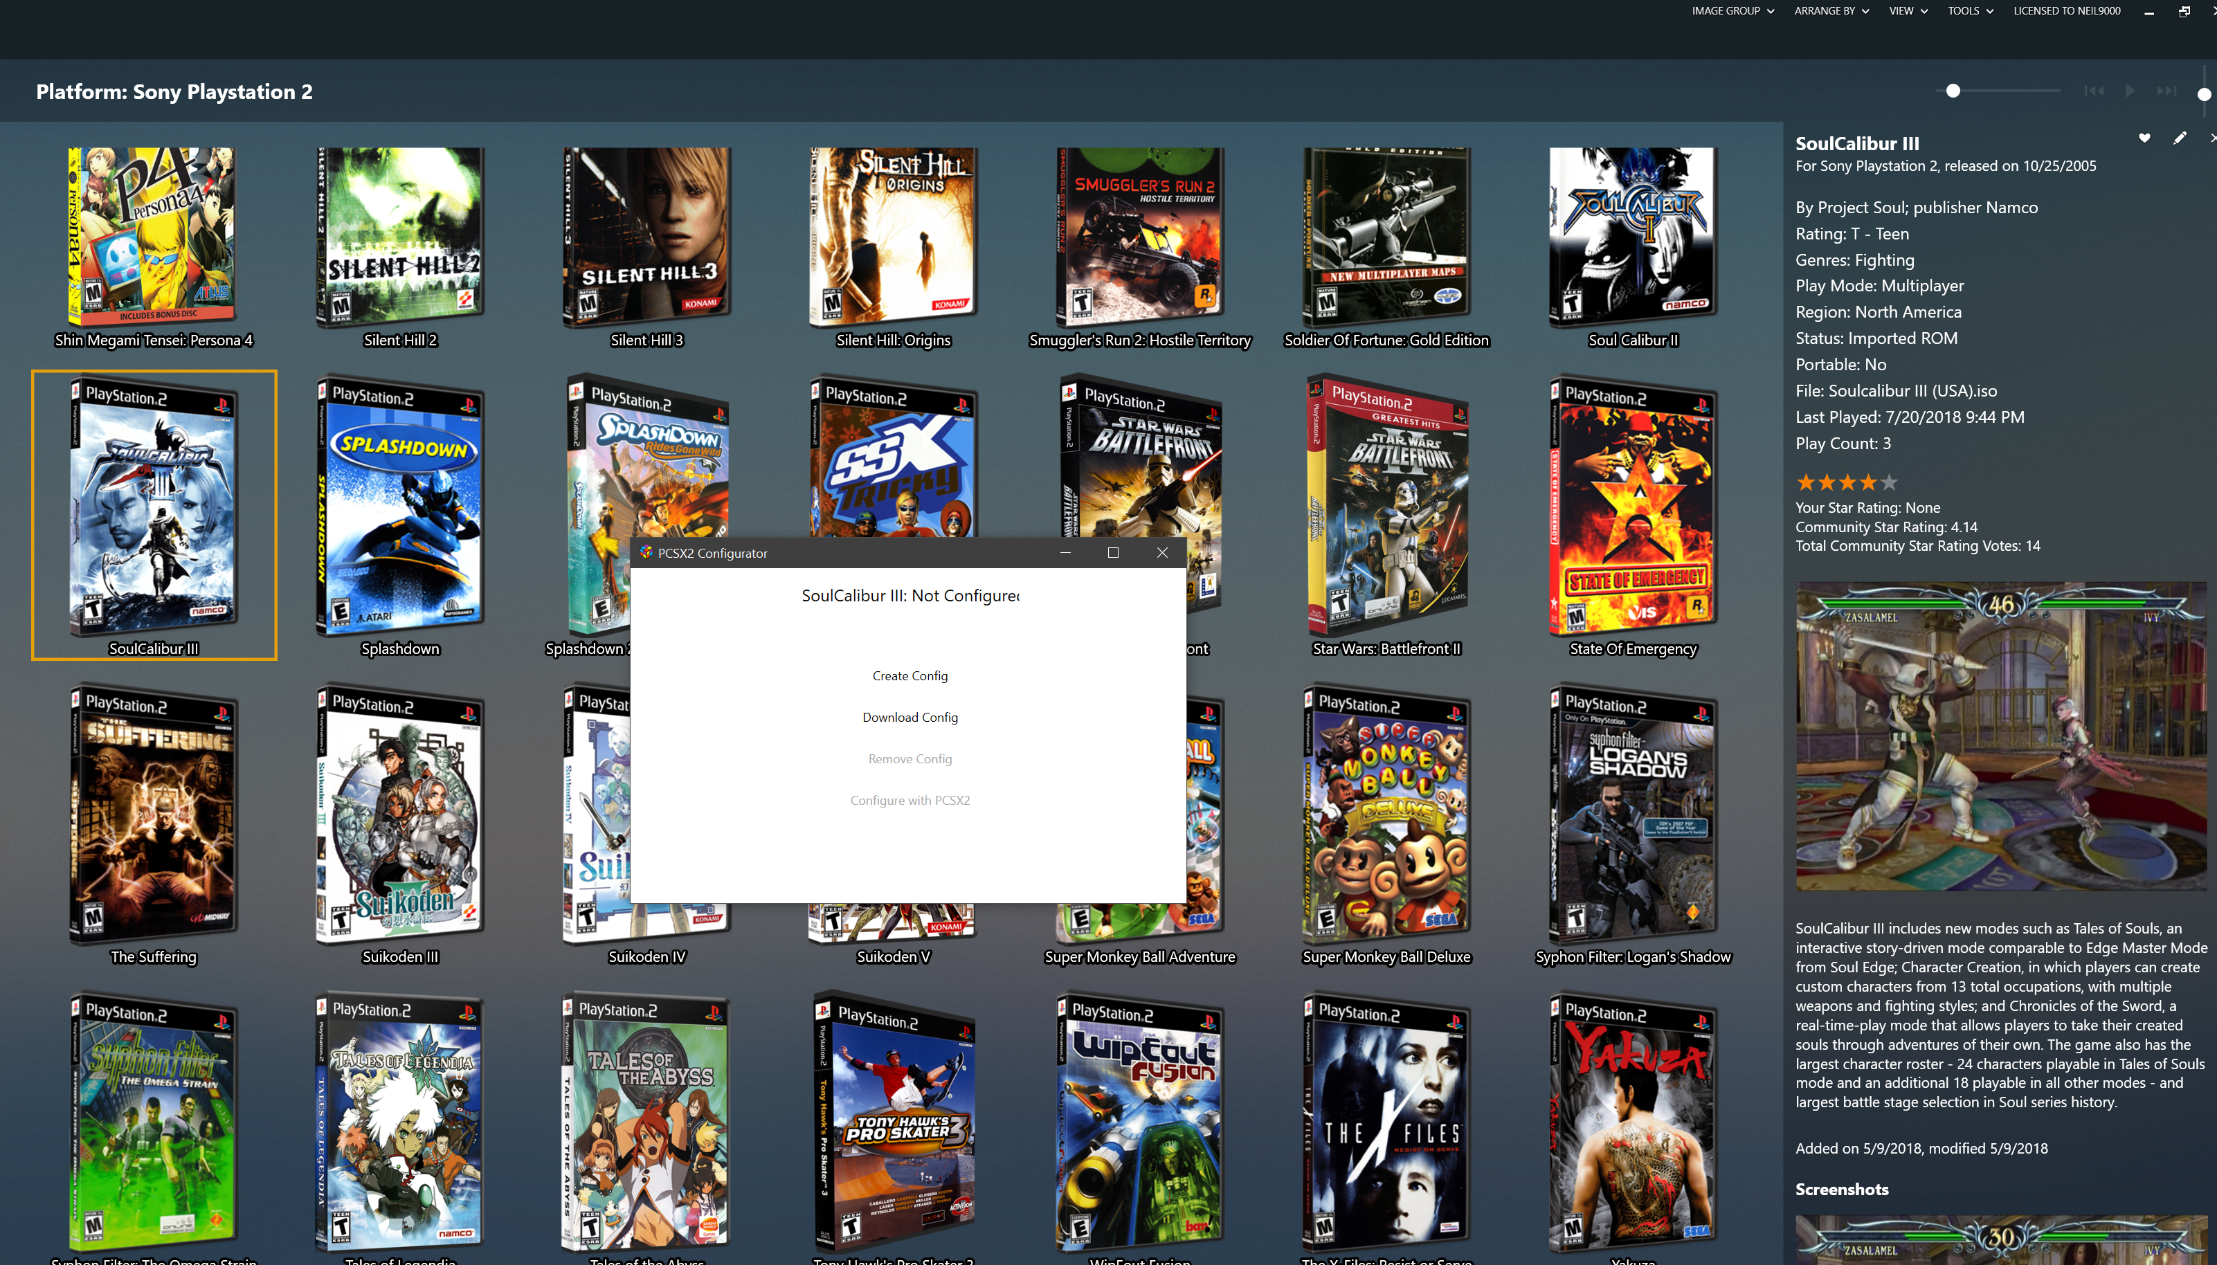
Task: Select Star Wars: Battlefront II cover
Action: (1386, 507)
